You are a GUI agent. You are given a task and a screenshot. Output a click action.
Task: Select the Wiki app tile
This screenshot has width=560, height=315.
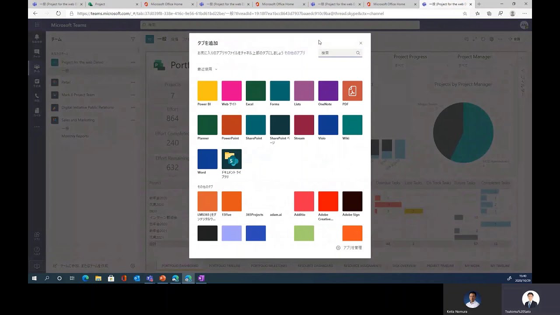pyautogui.click(x=352, y=125)
